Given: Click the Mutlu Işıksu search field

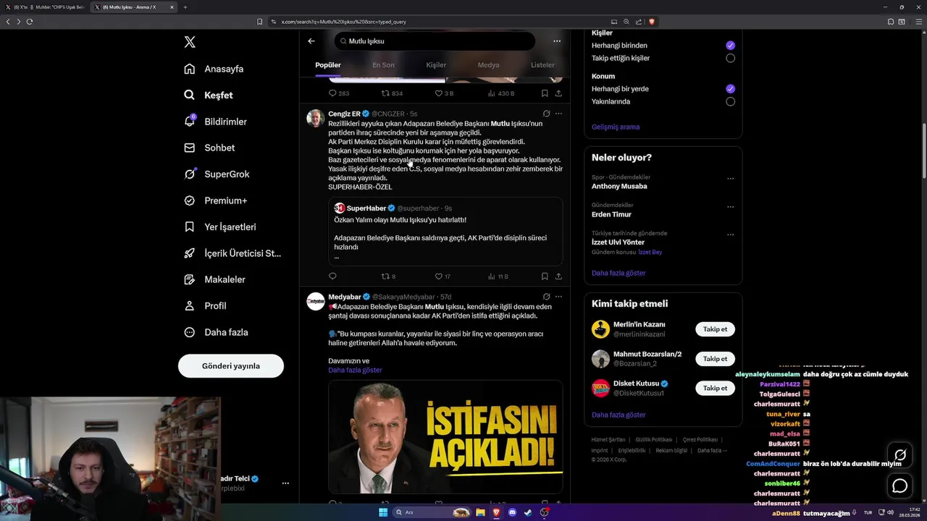Looking at the screenshot, I should (435, 41).
